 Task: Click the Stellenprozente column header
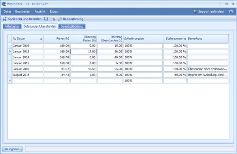point(175,39)
